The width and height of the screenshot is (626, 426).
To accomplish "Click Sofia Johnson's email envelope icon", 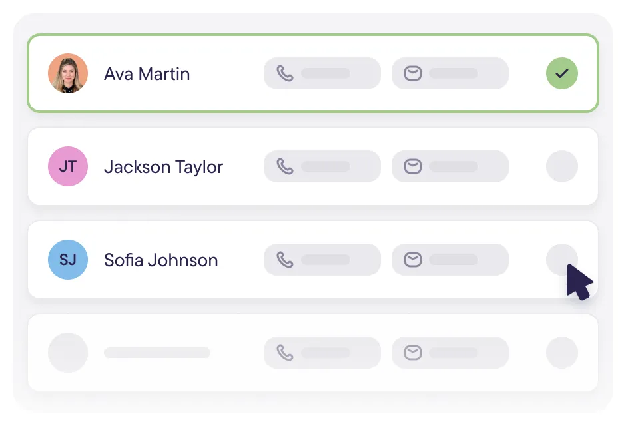I will tap(412, 260).
